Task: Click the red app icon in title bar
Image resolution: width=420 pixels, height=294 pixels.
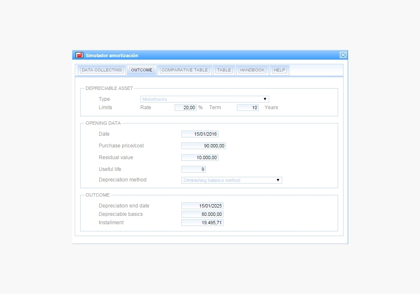Action: pos(79,55)
